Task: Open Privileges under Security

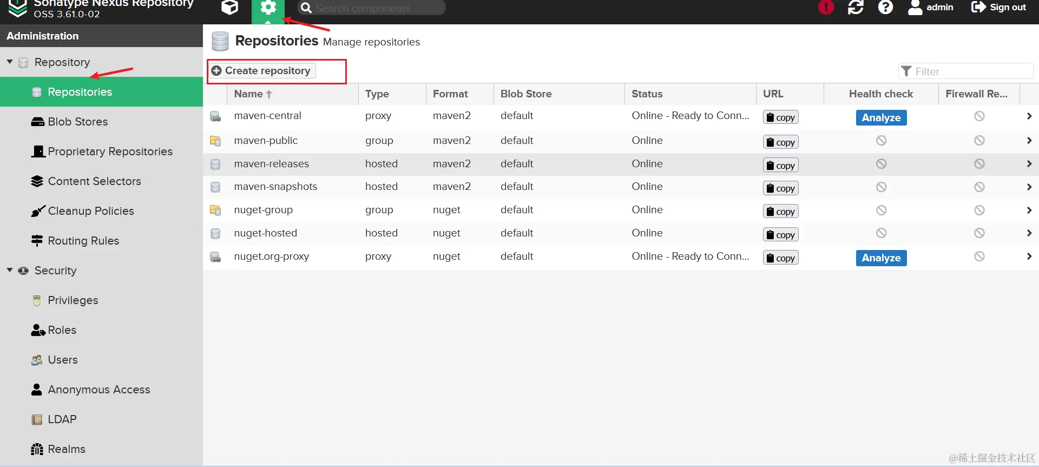Action: tap(101, 300)
